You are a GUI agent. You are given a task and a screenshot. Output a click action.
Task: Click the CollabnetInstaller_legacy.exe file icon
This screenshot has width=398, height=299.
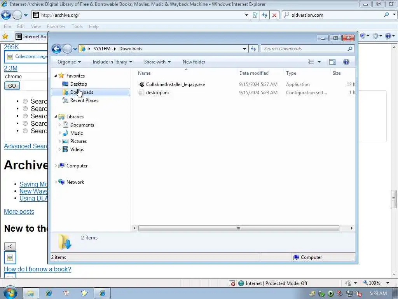pos(141,84)
